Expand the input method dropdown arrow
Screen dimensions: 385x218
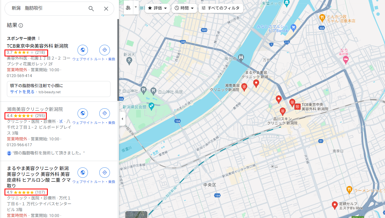136,8
